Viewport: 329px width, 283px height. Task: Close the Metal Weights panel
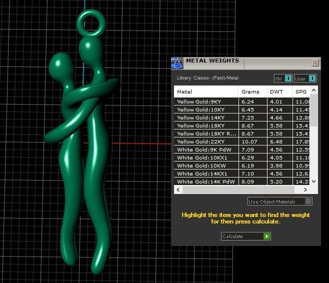pos(315,62)
